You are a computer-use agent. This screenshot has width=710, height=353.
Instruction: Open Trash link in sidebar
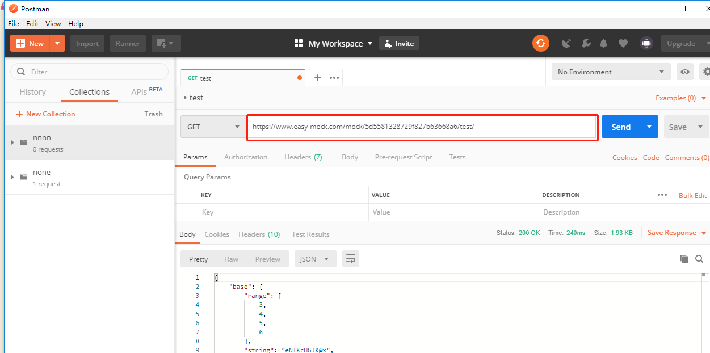(153, 114)
